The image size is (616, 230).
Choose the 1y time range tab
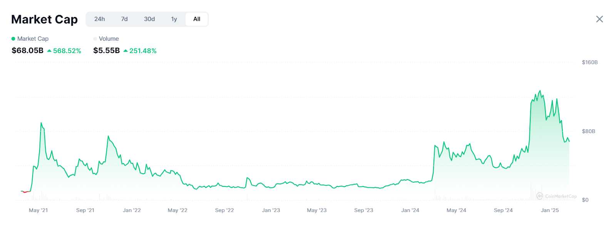[x=174, y=19]
